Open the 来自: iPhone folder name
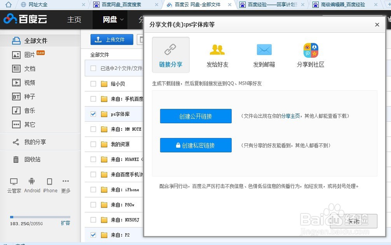391x245 pixels. pyautogui.click(x=125, y=190)
